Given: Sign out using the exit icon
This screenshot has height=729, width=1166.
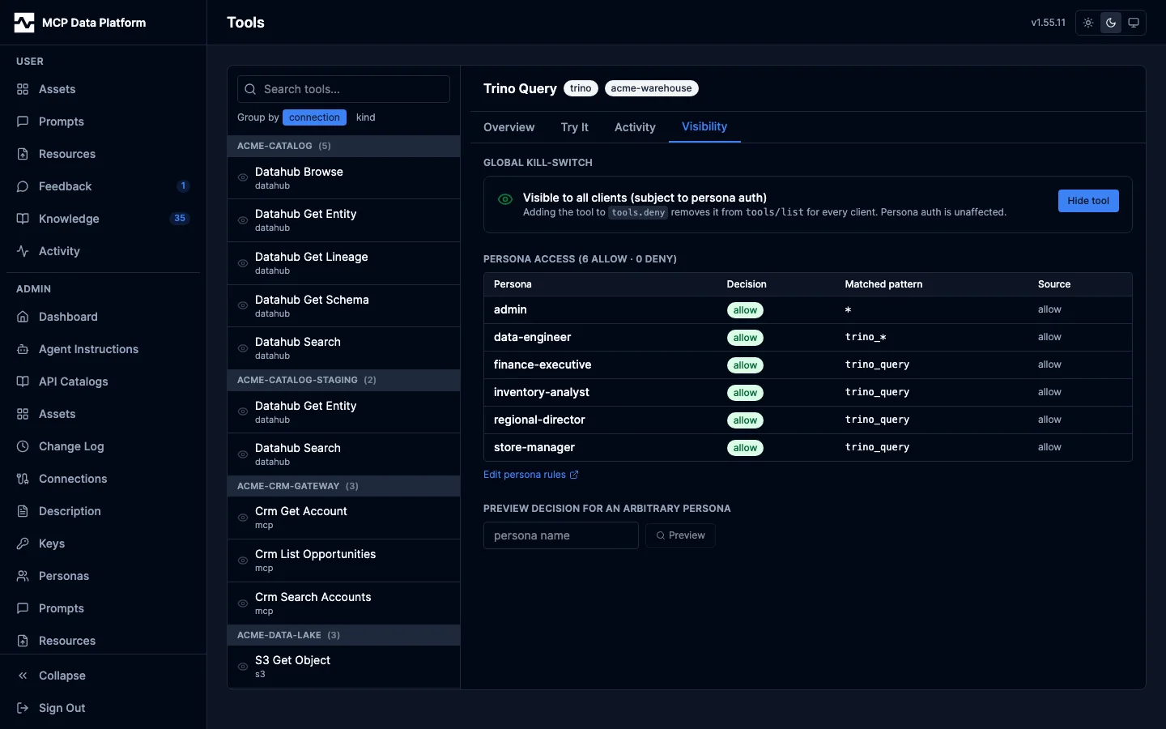Looking at the screenshot, I should click(x=23, y=708).
